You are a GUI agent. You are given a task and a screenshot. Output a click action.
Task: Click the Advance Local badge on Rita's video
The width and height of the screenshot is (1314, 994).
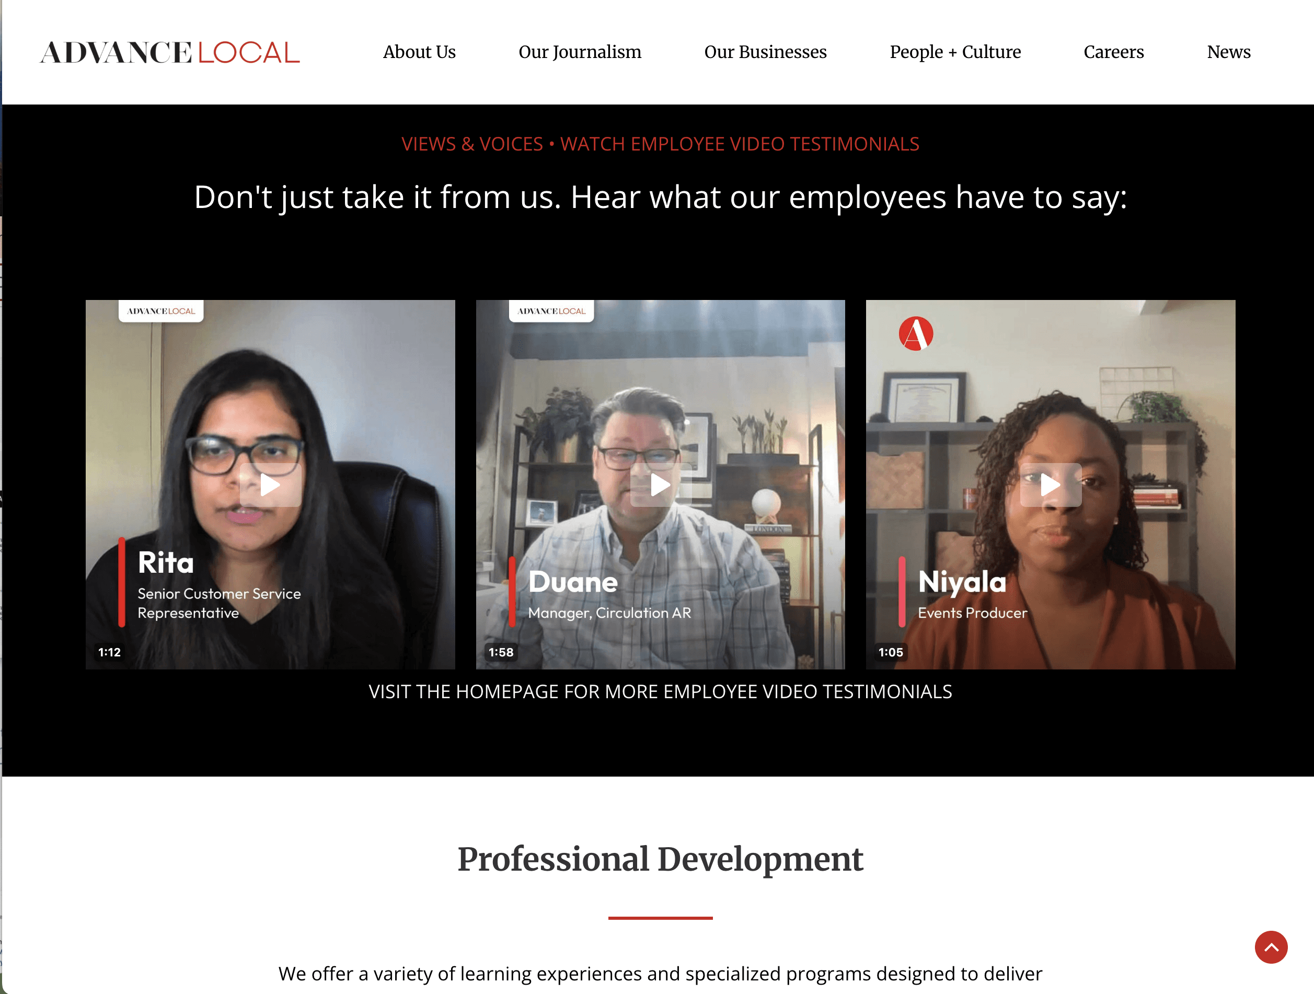[161, 310]
